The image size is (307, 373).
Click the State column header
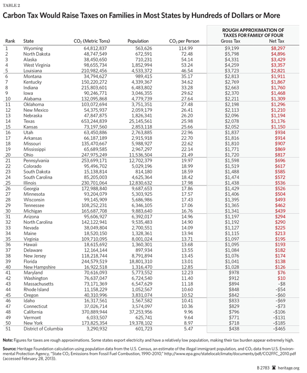[x=29, y=40]
